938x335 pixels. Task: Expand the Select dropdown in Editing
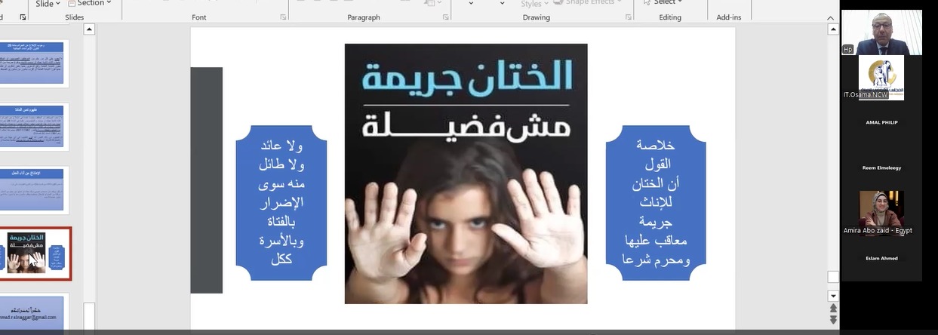click(x=663, y=3)
